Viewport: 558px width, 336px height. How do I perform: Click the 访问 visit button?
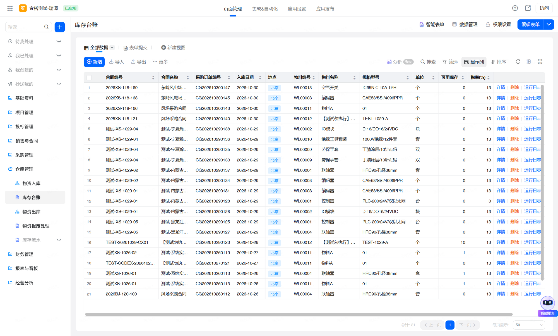[x=544, y=8]
